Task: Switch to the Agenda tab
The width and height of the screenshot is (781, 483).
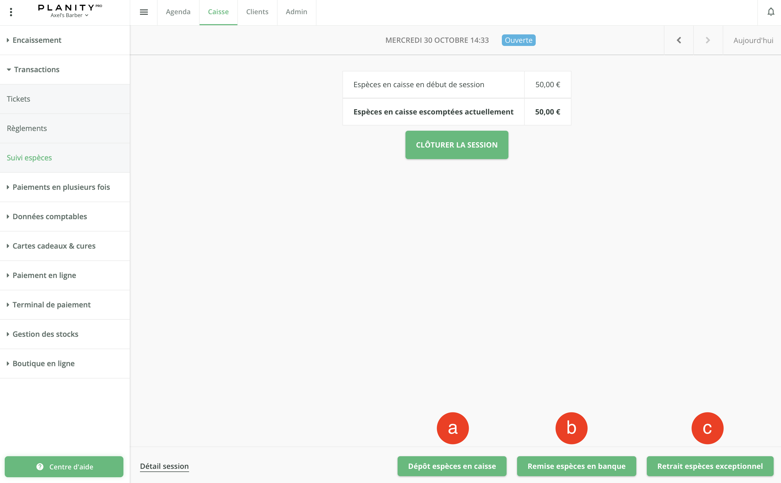Action: [x=178, y=12]
